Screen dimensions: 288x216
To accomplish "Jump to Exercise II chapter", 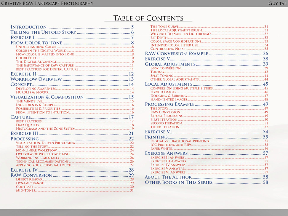I will tap(72, 74).
